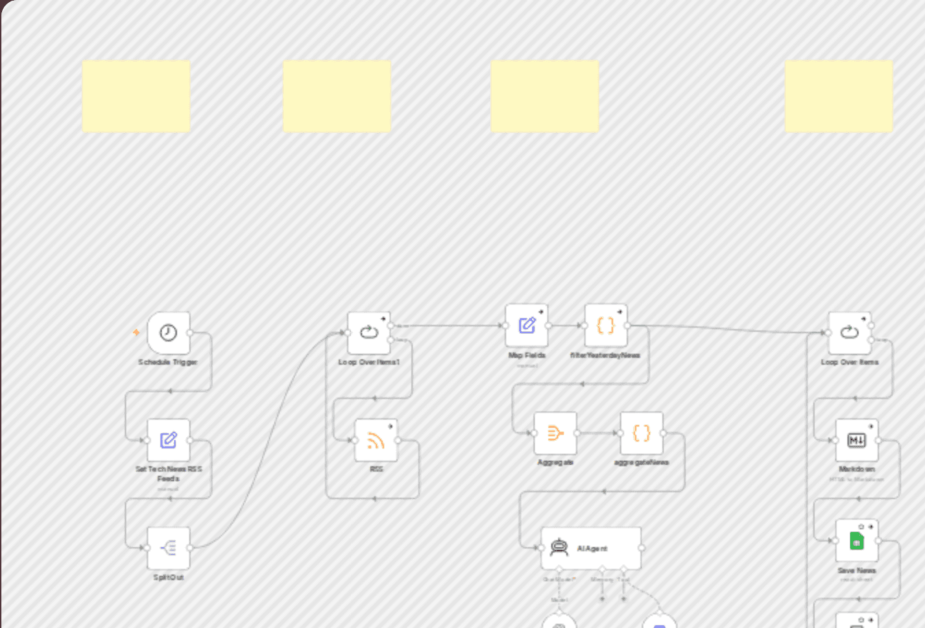925x628 pixels.
Task: Open the Loop Over Items1 loop node
Action: pyautogui.click(x=369, y=333)
